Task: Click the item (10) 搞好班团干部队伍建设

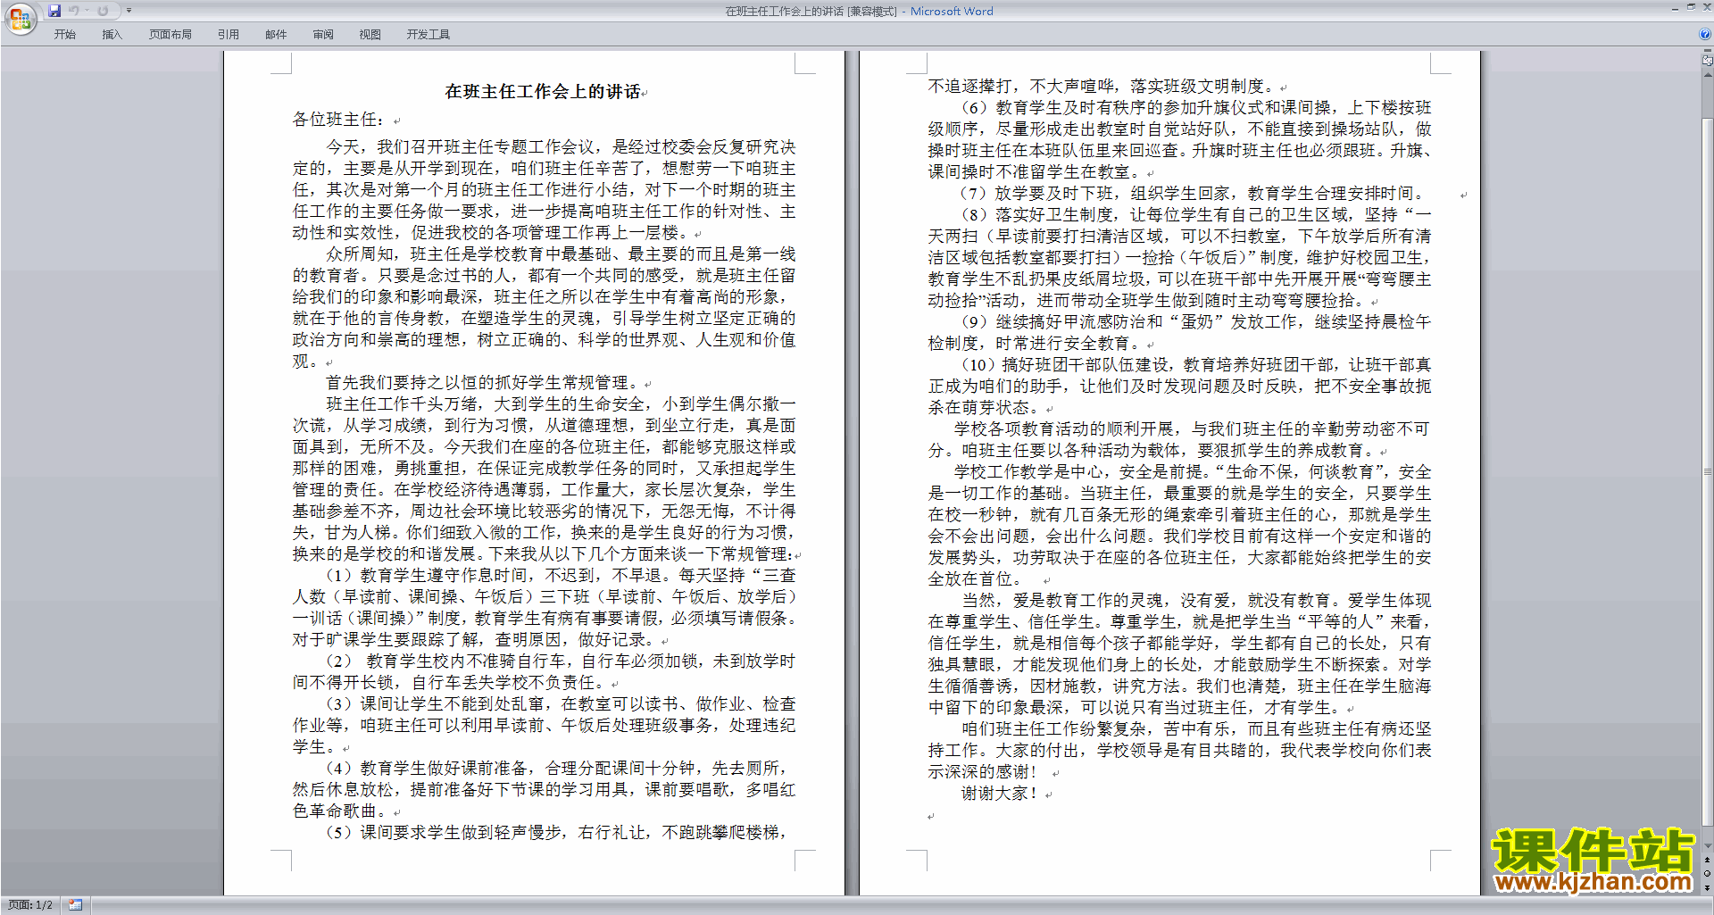Action: 1179,387
